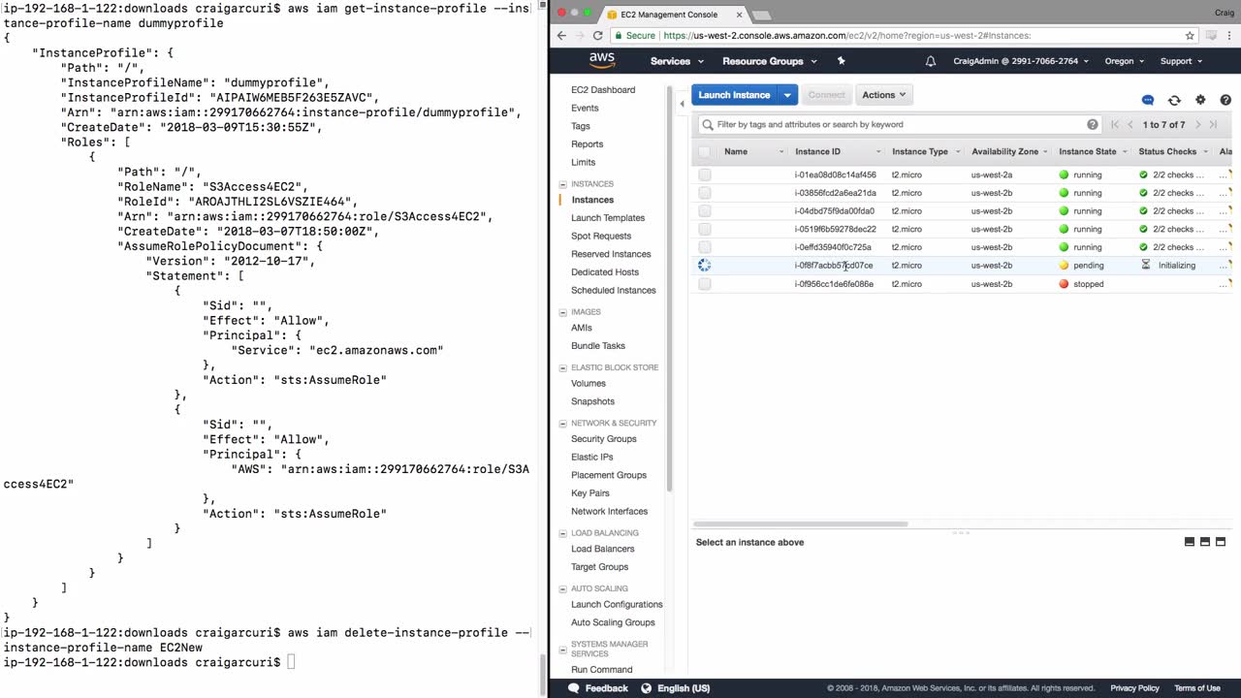Image resolution: width=1241 pixels, height=698 pixels.
Task: Collapse the EC2 sidebar with the arrow
Action: pyautogui.click(x=682, y=103)
